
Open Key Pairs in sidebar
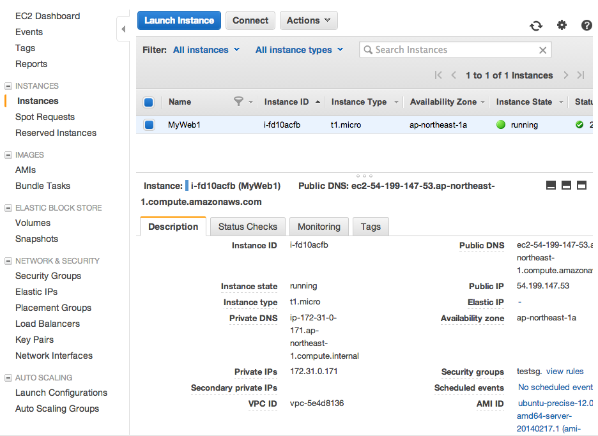pyautogui.click(x=34, y=340)
